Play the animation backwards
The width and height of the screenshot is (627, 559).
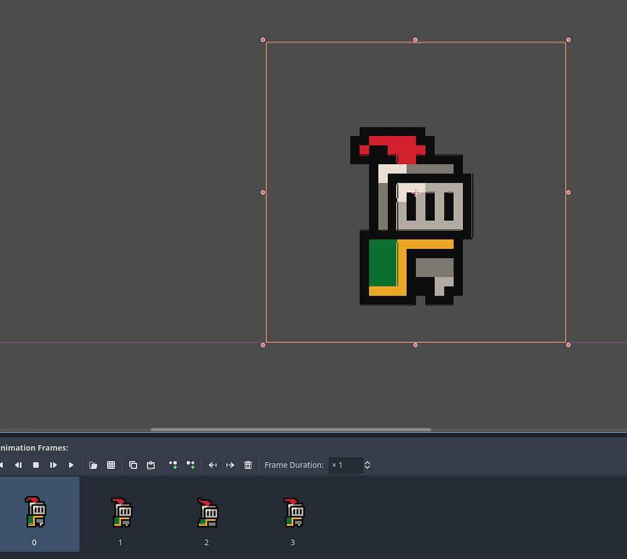pyautogui.click(x=18, y=465)
